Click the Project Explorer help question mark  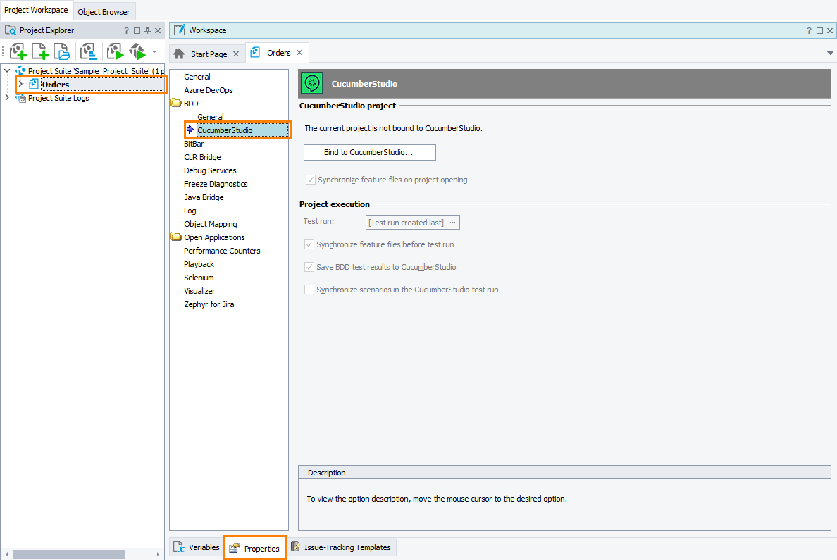tap(127, 30)
